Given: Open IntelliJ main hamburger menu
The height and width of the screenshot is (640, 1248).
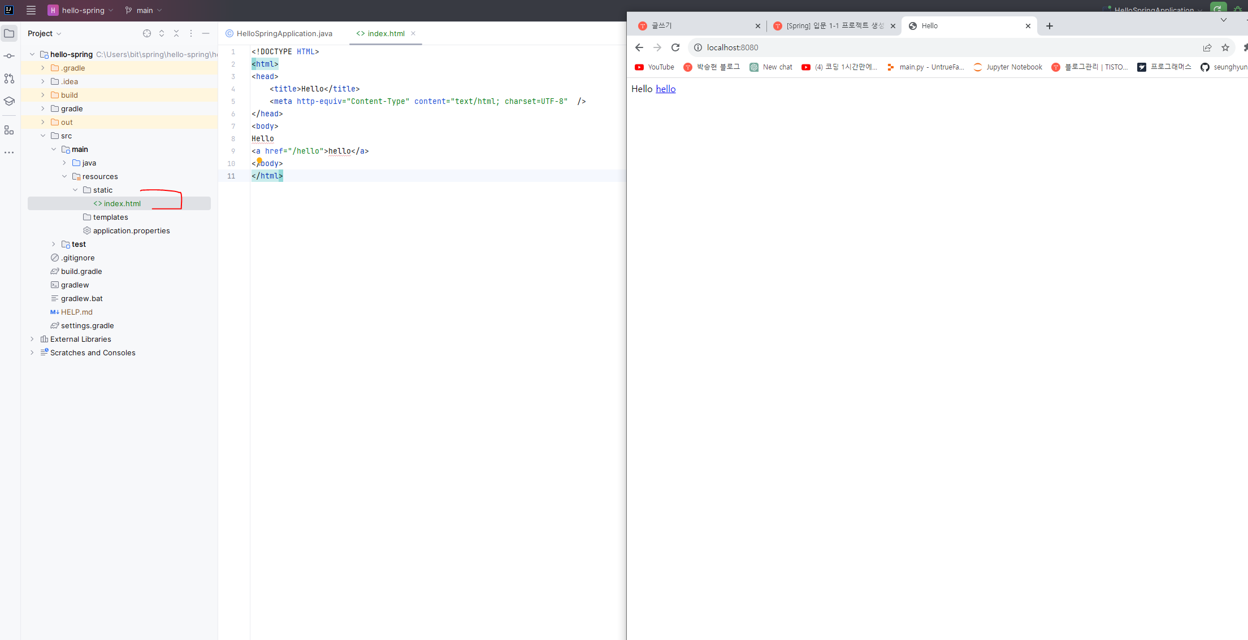Looking at the screenshot, I should point(31,10).
